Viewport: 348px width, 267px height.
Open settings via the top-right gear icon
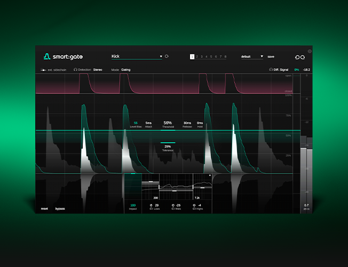(310, 51)
